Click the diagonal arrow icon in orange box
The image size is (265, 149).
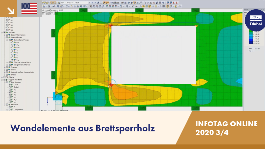point(11,11)
